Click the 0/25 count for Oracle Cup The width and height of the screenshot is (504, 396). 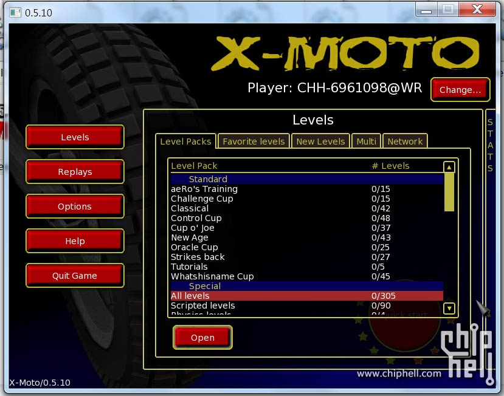(381, 247)
